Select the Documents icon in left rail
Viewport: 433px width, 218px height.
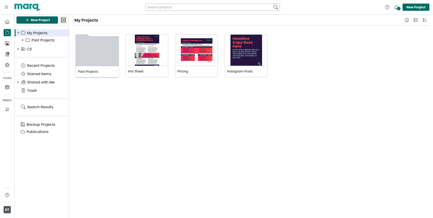click(x=7, y=32)
